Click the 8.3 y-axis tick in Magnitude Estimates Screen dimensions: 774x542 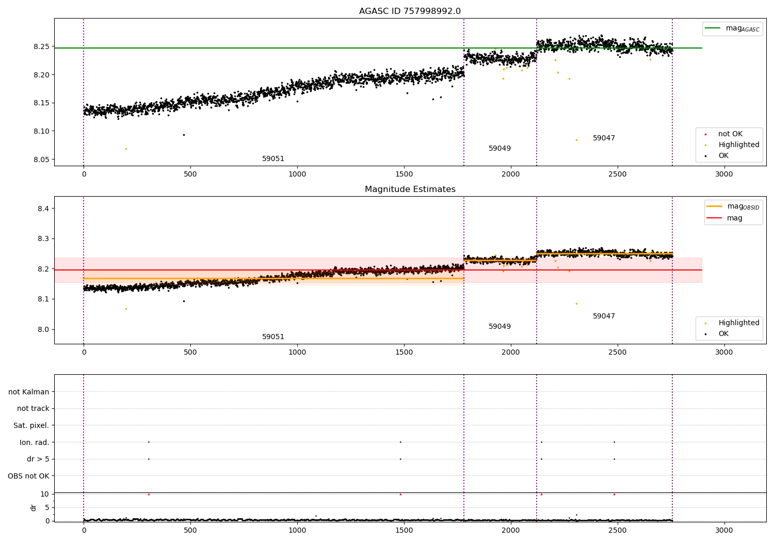(43, 239)
